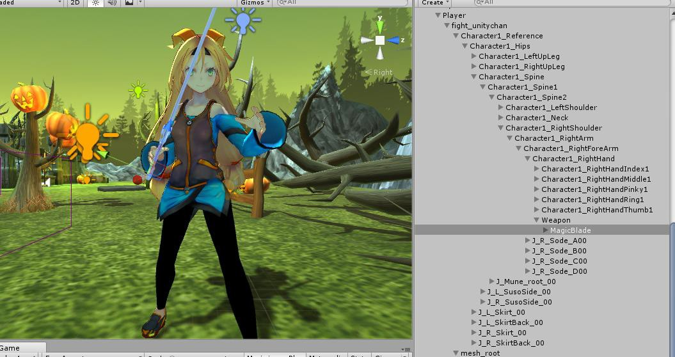Open the Create dropdown in Hierarchy

click(x=435, y=3)
